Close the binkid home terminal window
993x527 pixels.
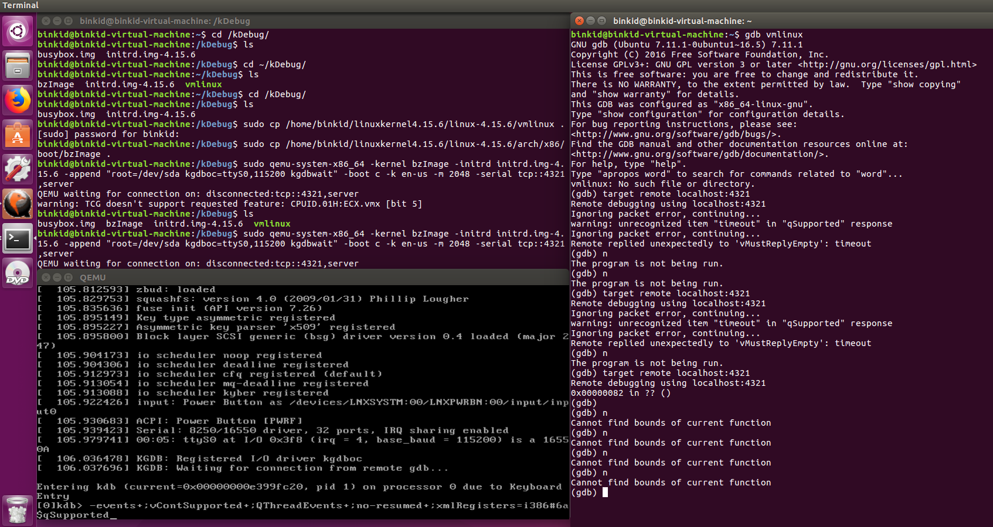tap(579, 20)
